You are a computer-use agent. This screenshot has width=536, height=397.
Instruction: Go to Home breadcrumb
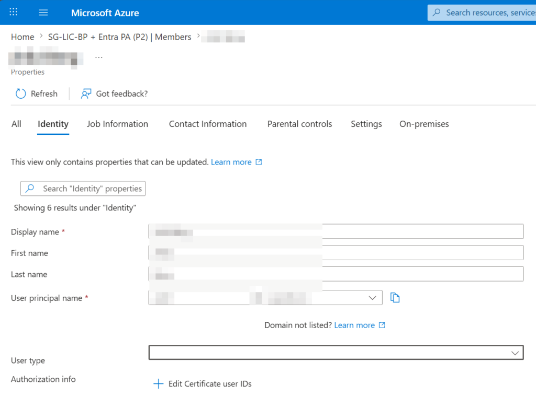(x=23, y=37)
